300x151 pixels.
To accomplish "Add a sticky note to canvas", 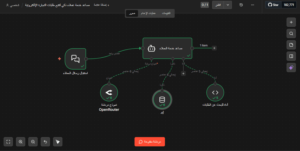I will coord(291,45).
